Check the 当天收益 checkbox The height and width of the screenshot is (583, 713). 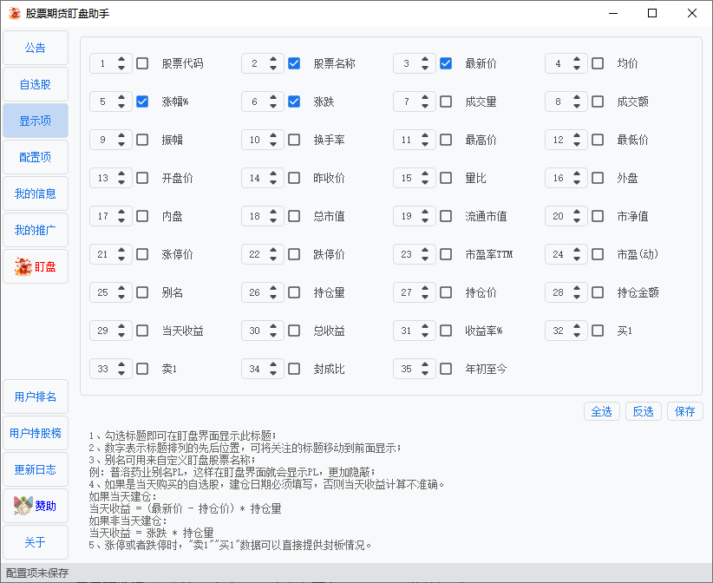pyautogui.click(x=142, y=331)
